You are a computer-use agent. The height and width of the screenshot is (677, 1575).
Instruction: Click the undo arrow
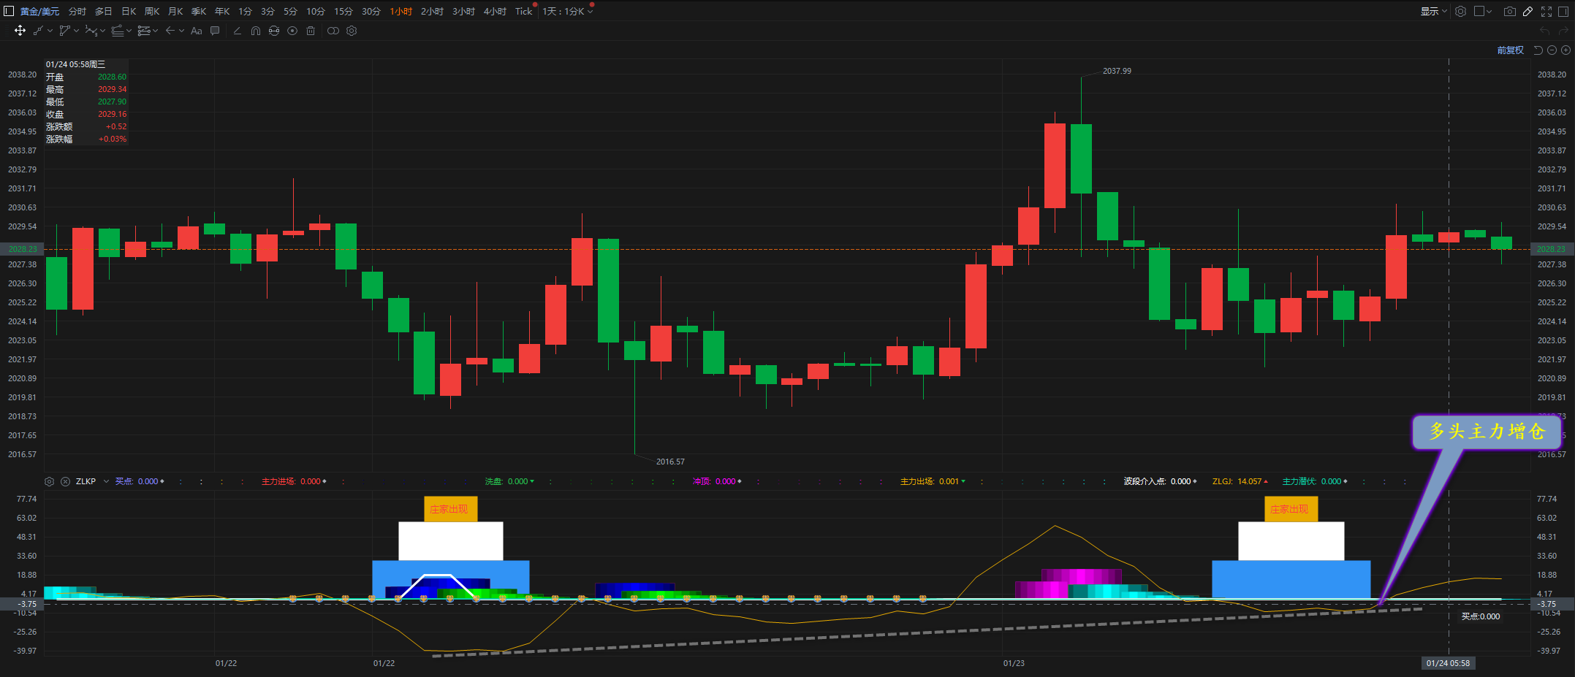[1544, 31]
